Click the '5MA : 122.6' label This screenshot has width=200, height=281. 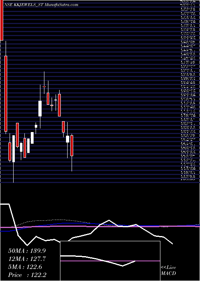tap(25, 267)
